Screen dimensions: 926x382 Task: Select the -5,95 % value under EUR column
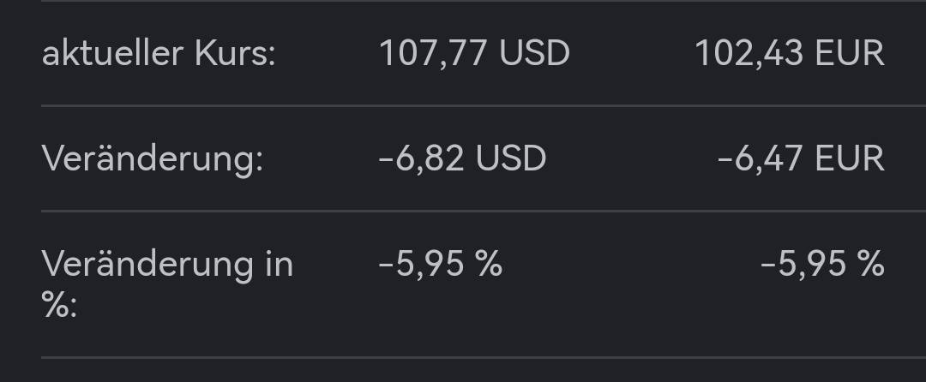click(x=822, y=264)
